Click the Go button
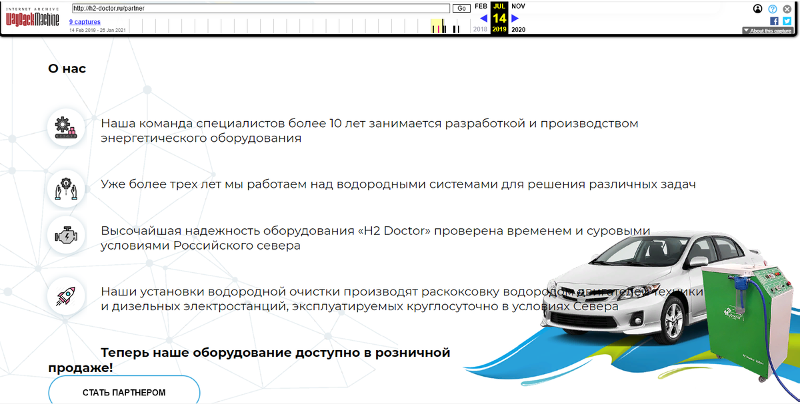Image resolution: width=800 pixels, height=404 pixels. coord(461,9)
